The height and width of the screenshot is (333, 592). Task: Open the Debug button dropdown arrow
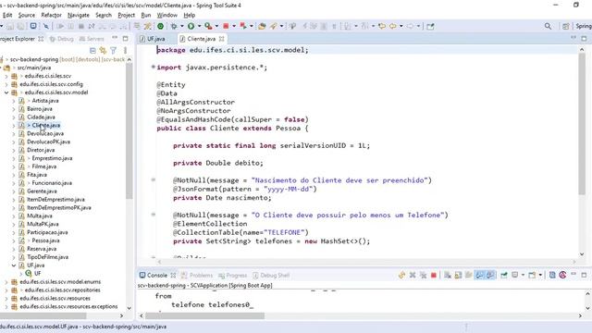pos(181,26)
